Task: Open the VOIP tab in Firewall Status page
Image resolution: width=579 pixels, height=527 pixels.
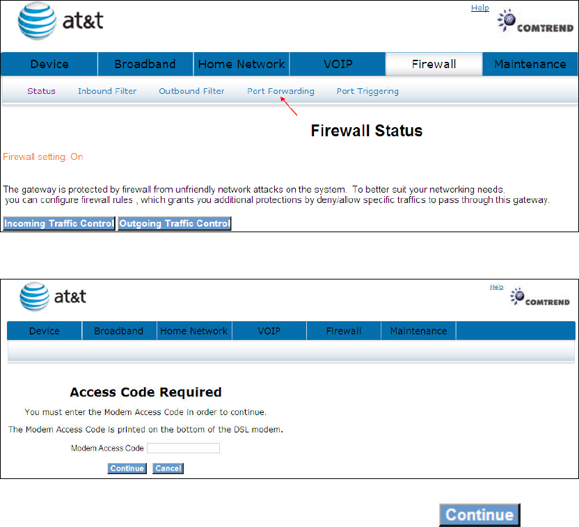Action: pyautogui.click(x=338, y=64)
